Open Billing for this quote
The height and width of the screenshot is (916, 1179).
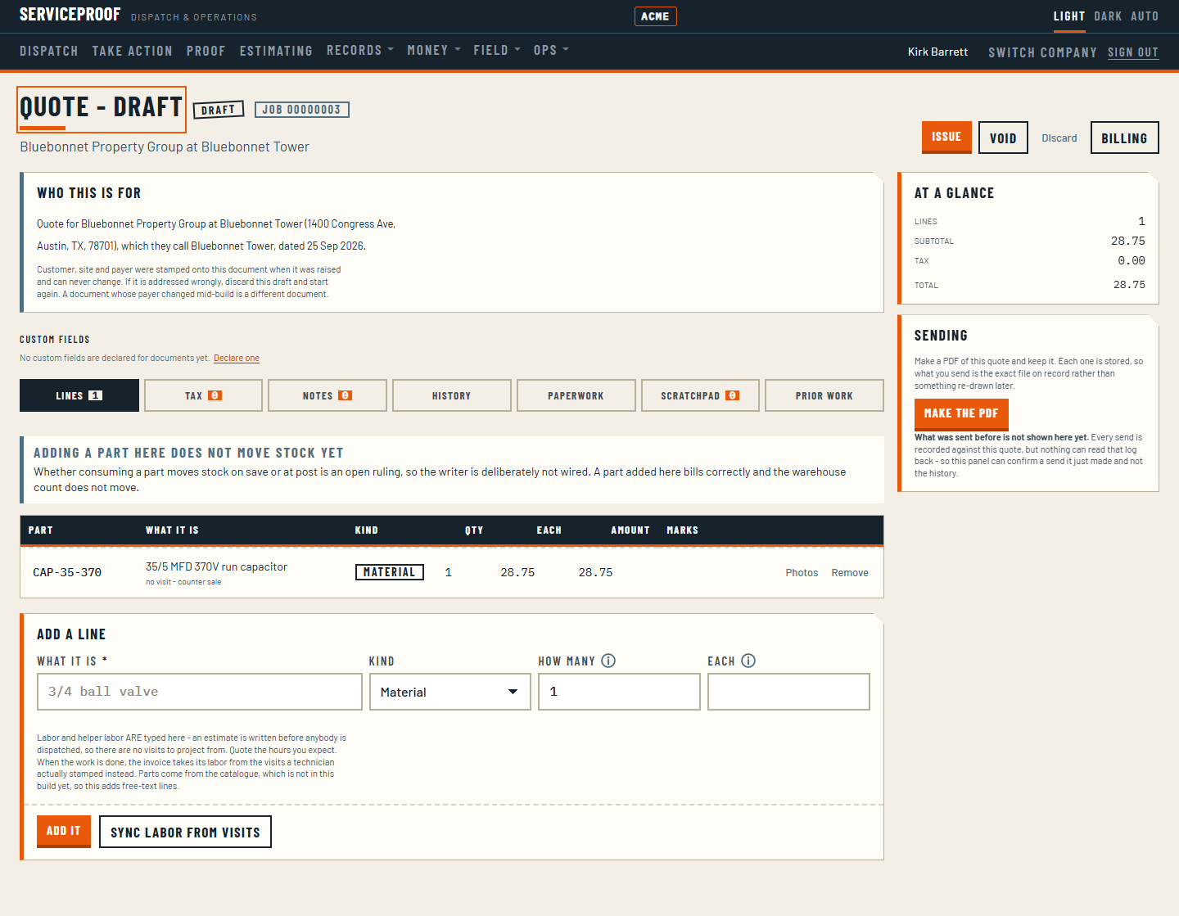pos(1125,138)
